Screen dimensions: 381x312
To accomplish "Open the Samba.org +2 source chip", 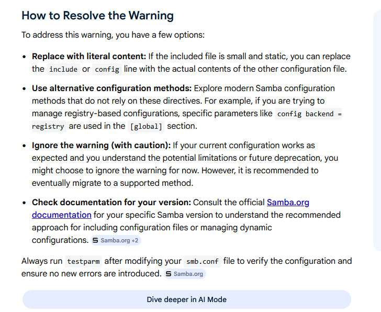I will pyautogui.click(x=116, y=240).
